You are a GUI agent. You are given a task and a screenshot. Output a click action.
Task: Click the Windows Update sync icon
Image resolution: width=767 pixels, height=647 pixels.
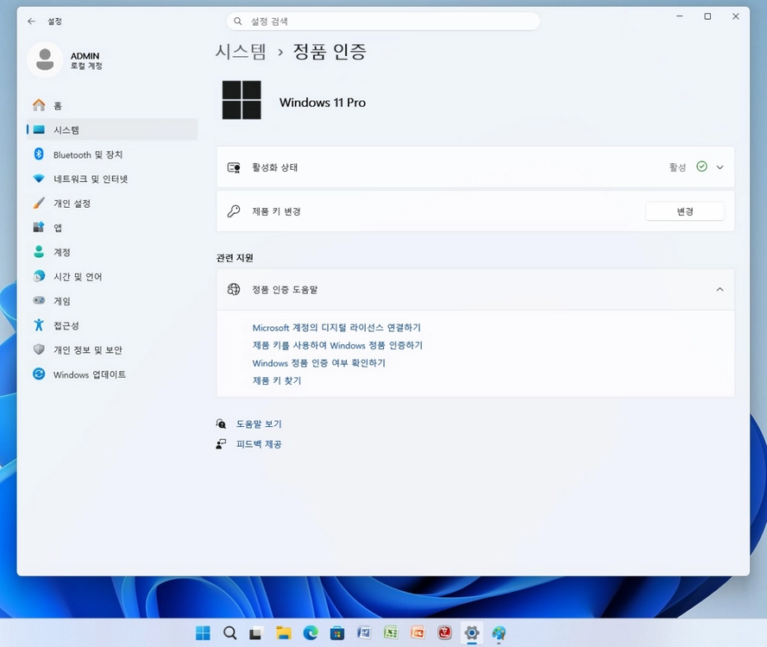(x=39, y=374)
